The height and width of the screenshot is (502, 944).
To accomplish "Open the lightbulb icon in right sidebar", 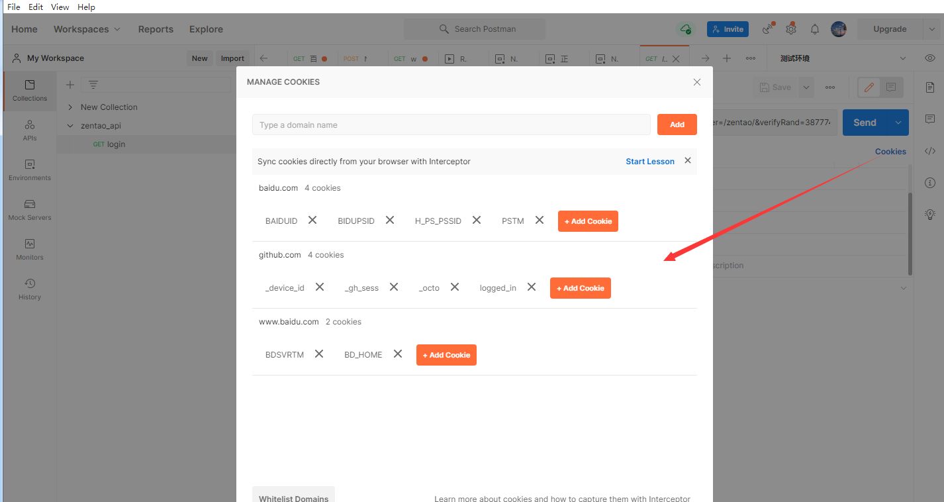I will point(930,214).
